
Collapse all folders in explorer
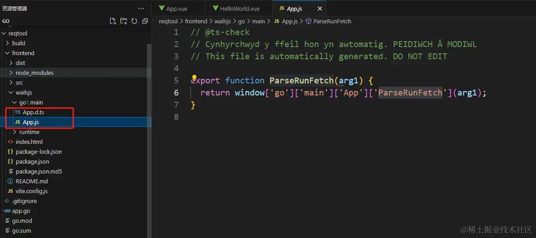(x=145, y=21)
